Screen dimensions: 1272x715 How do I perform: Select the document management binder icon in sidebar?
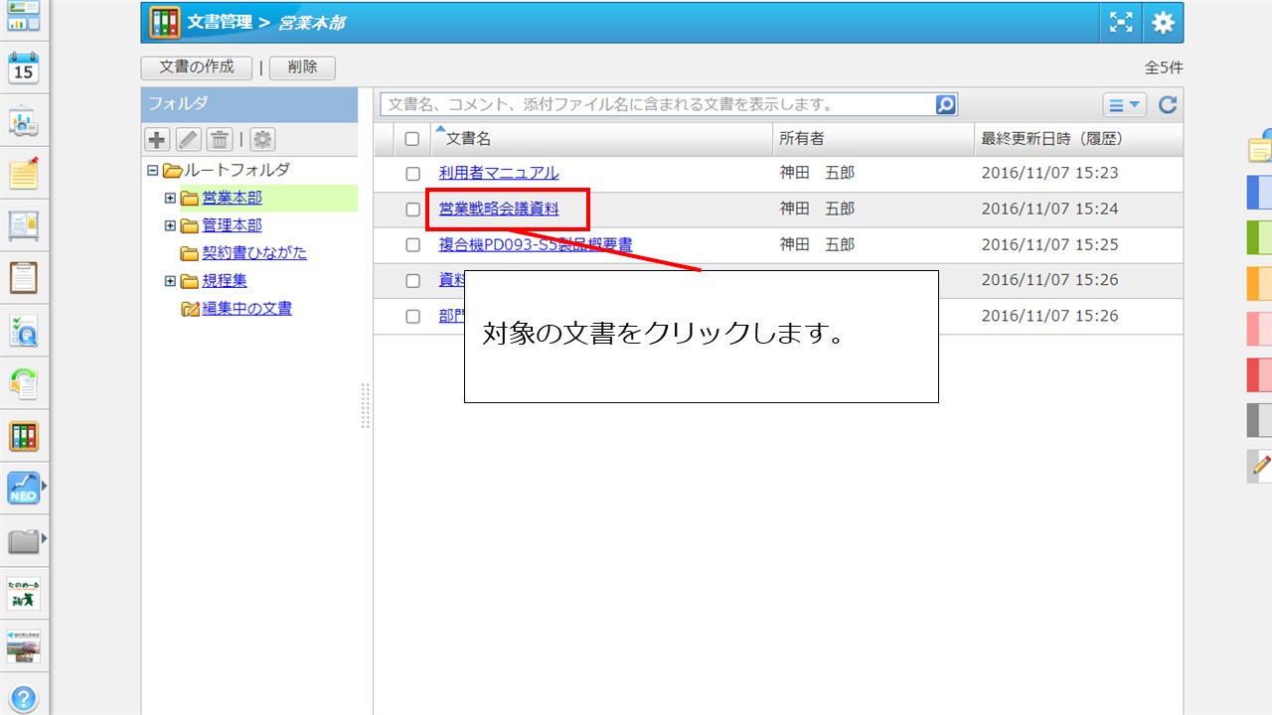coord(22,435)
